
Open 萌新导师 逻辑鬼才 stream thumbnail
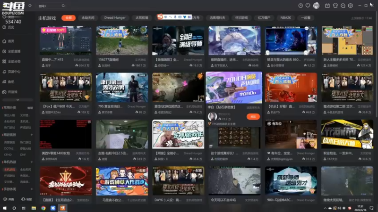[291, 181]
